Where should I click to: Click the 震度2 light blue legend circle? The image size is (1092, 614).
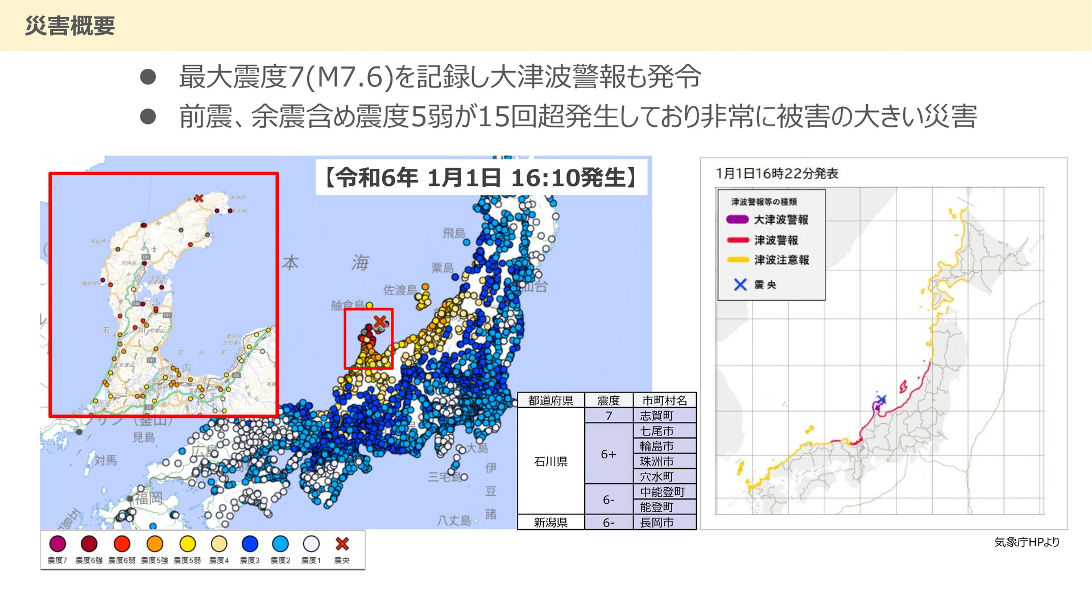[280, 544]
